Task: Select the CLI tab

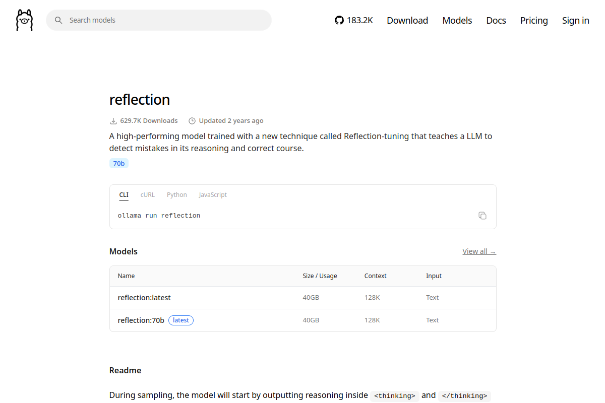Action: coord(124,195)
